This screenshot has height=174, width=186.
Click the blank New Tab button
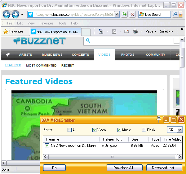click(x=86, y=32)
